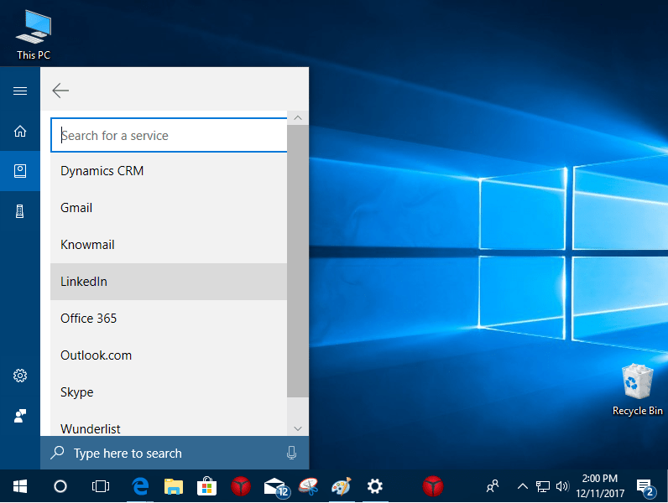Image resolution: width=668 pixels, height=503 pixels.
Task: Expand hidden system tray icons
Action: 522,486
